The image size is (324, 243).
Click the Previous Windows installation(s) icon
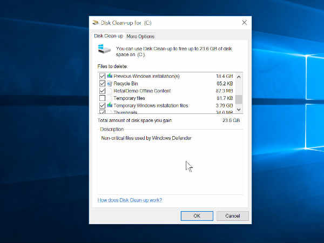click(x=110, y=76)
